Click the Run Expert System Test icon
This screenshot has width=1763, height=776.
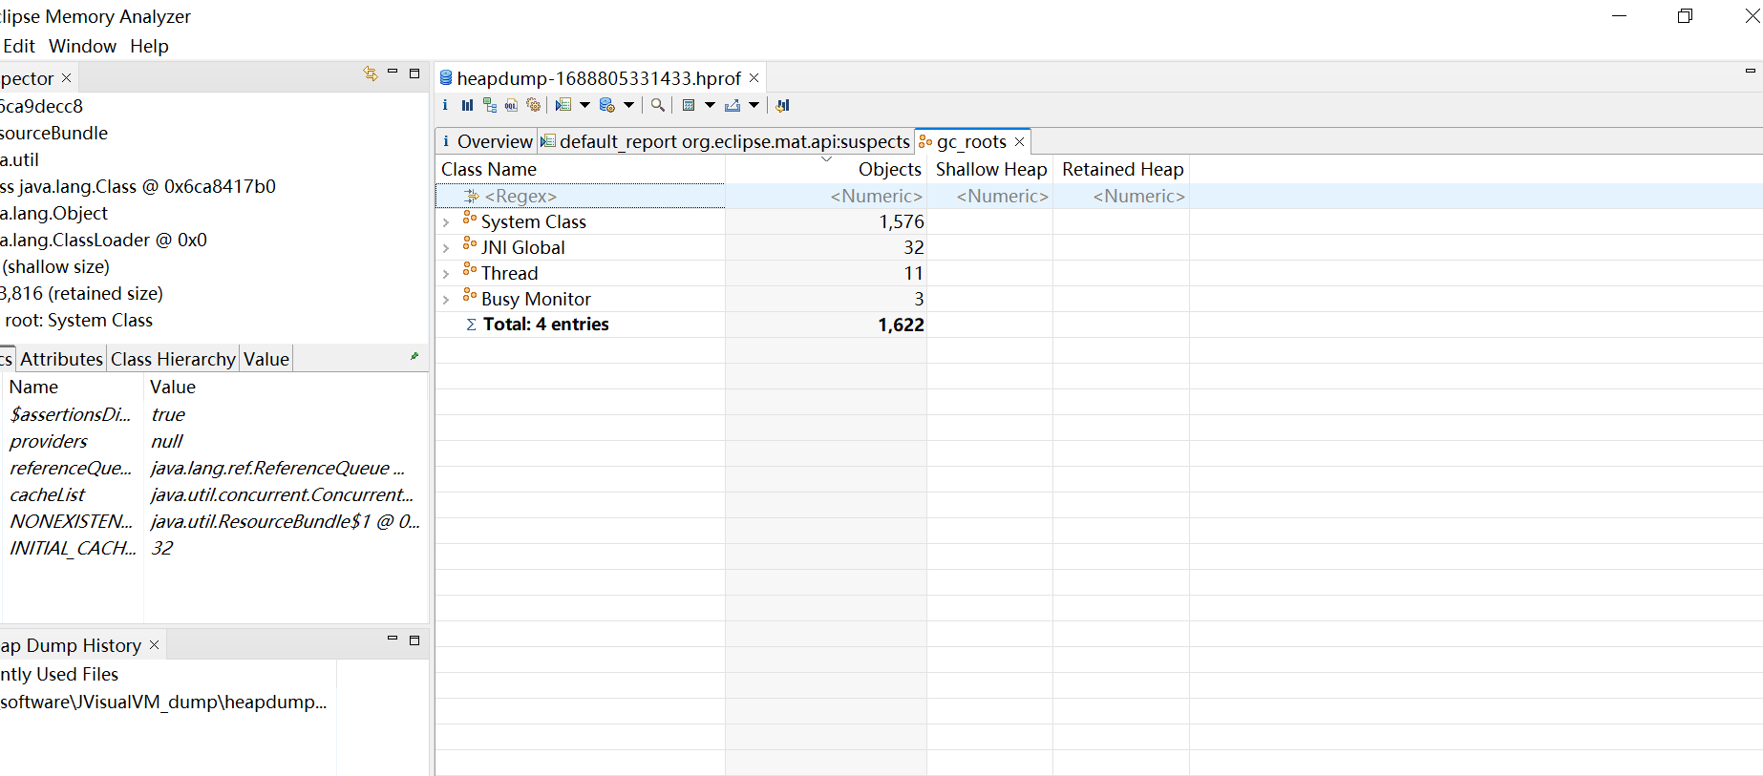point(563,106)
